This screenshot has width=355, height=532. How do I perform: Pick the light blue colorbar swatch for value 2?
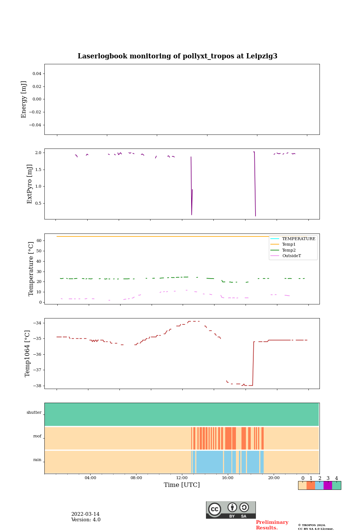point(319,485)
